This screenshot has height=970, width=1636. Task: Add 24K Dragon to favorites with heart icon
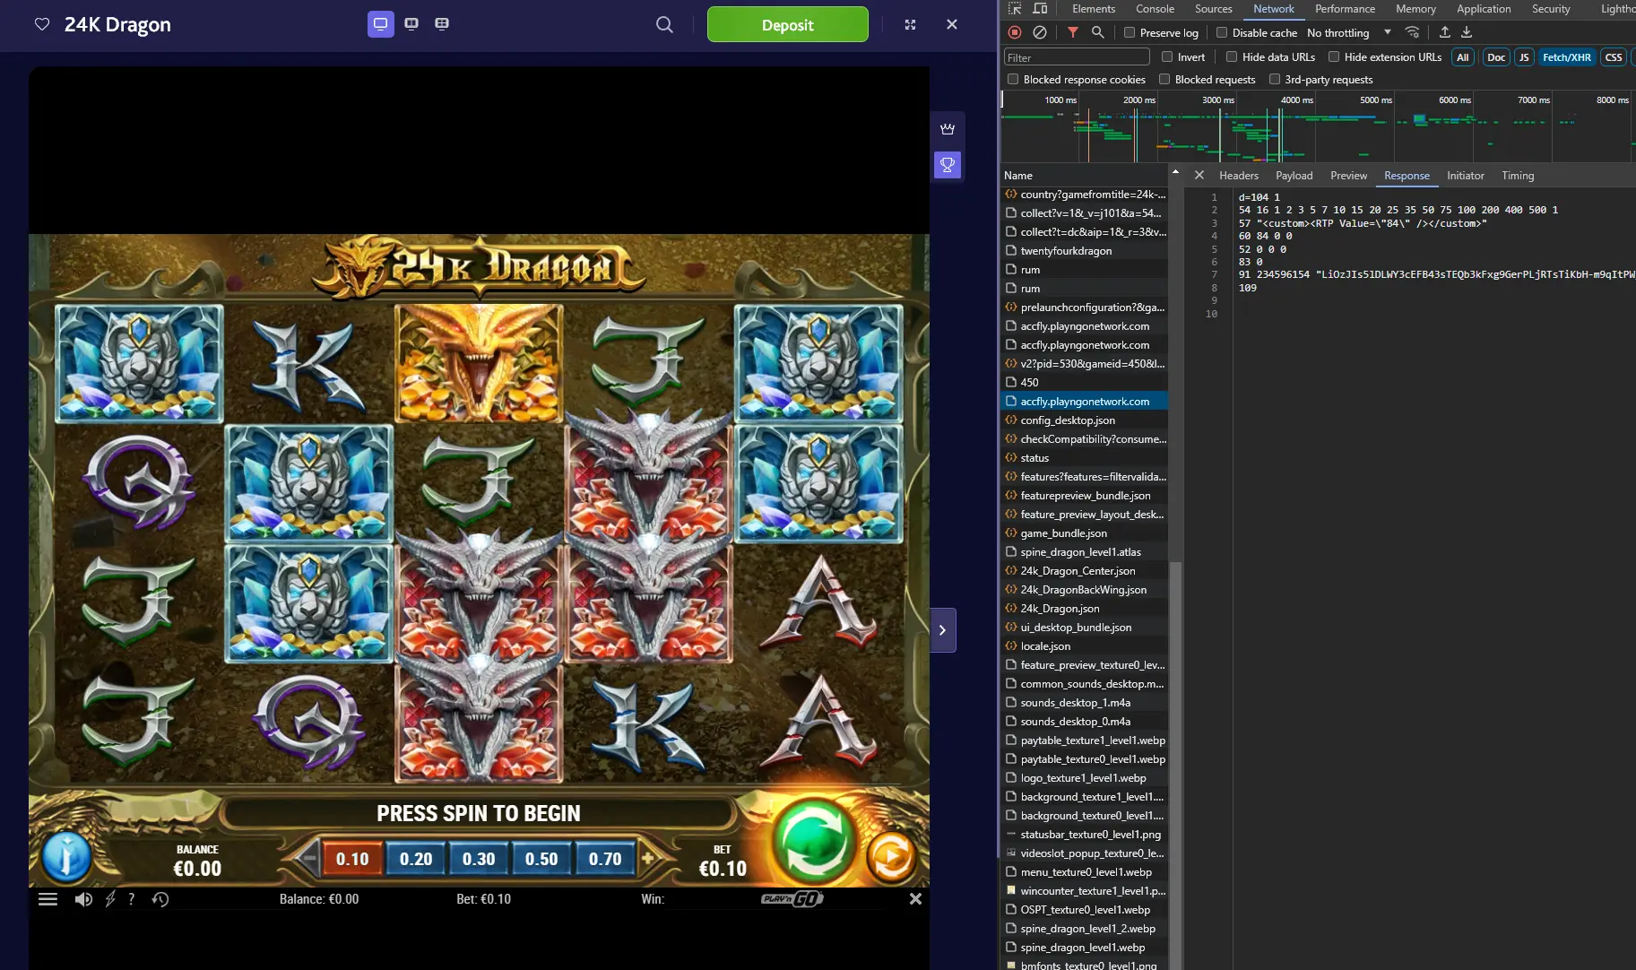[x=42, y=24]
